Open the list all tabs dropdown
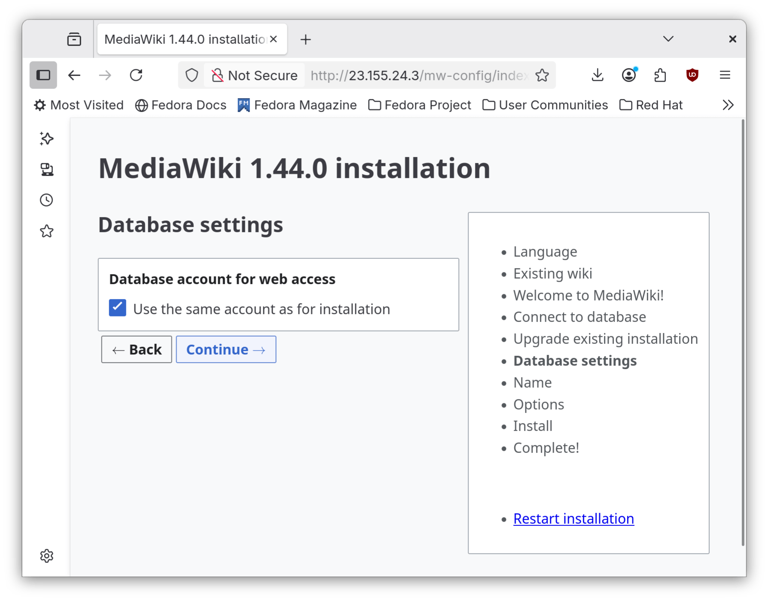768x601 pixels. tap(668, 39)
